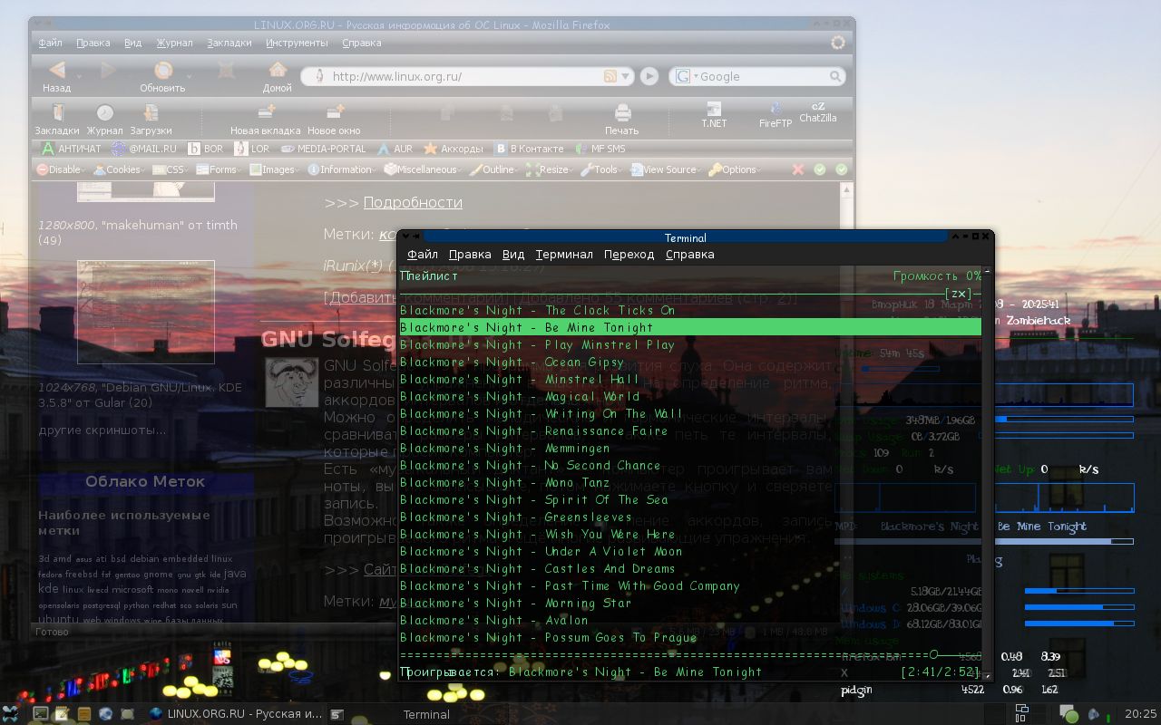This screenshot has height=725, width=1161.
Task: Expand the Images dropdown
Action: (x=275, y=169)
